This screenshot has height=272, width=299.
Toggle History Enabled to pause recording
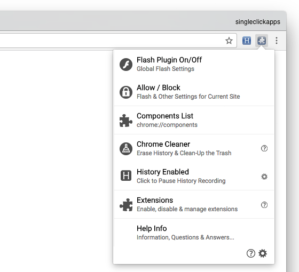coord(194,176)
